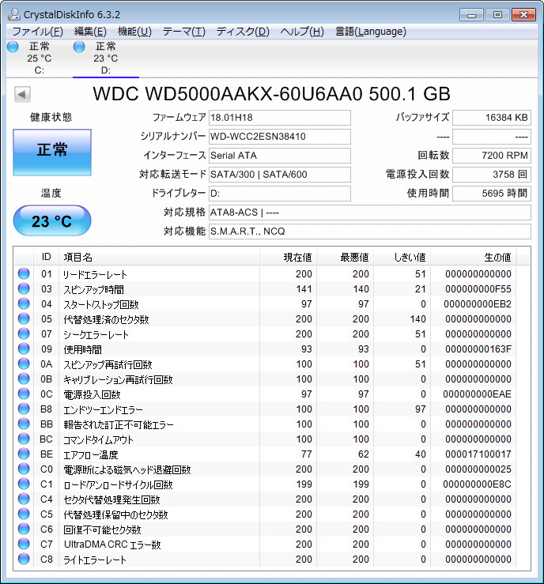Click status orb for ID C0 row
Image resolution: width=544 pixels, height=584 pixels.
(24, 469)
